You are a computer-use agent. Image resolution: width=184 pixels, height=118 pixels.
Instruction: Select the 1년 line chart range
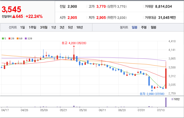tap(54, 27)
